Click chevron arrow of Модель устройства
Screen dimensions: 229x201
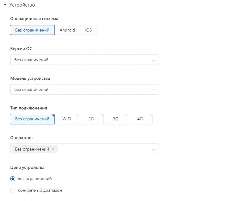pyautogui.click(x=154, y=90)
